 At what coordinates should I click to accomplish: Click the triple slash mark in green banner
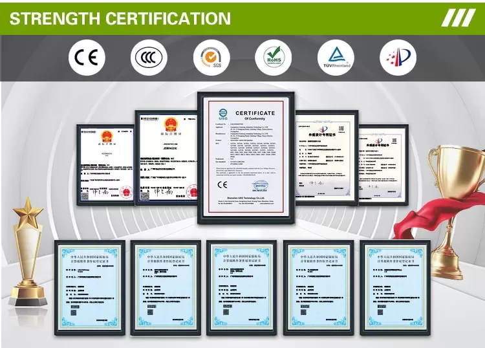(x=458, y=17)
